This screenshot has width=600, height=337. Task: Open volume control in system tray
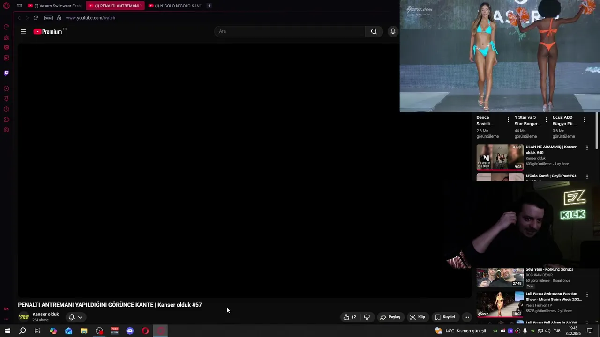[x=548, y=331]
